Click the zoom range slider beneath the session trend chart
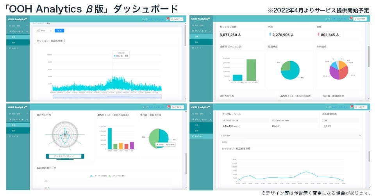Screen dimensions: 375x196 pyautogui.click(x=107, y=96)
